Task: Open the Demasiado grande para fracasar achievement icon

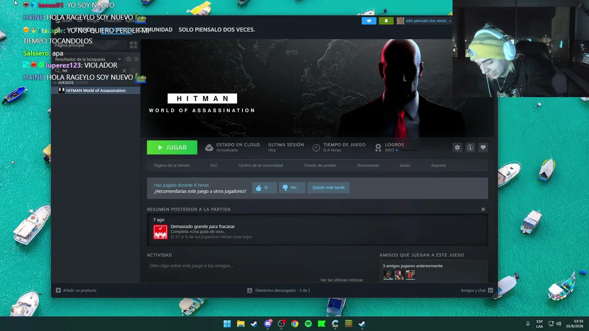Action: pos(160,232)
